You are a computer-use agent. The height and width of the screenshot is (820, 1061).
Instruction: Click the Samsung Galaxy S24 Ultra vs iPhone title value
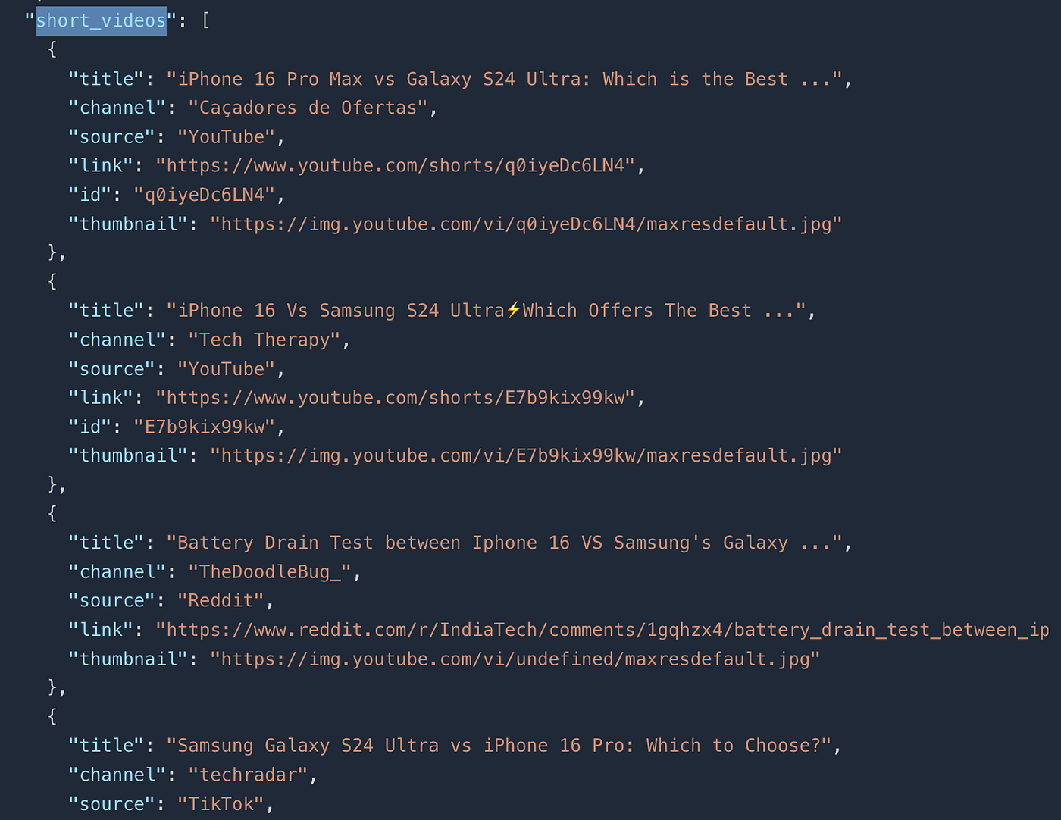(499, 746)
